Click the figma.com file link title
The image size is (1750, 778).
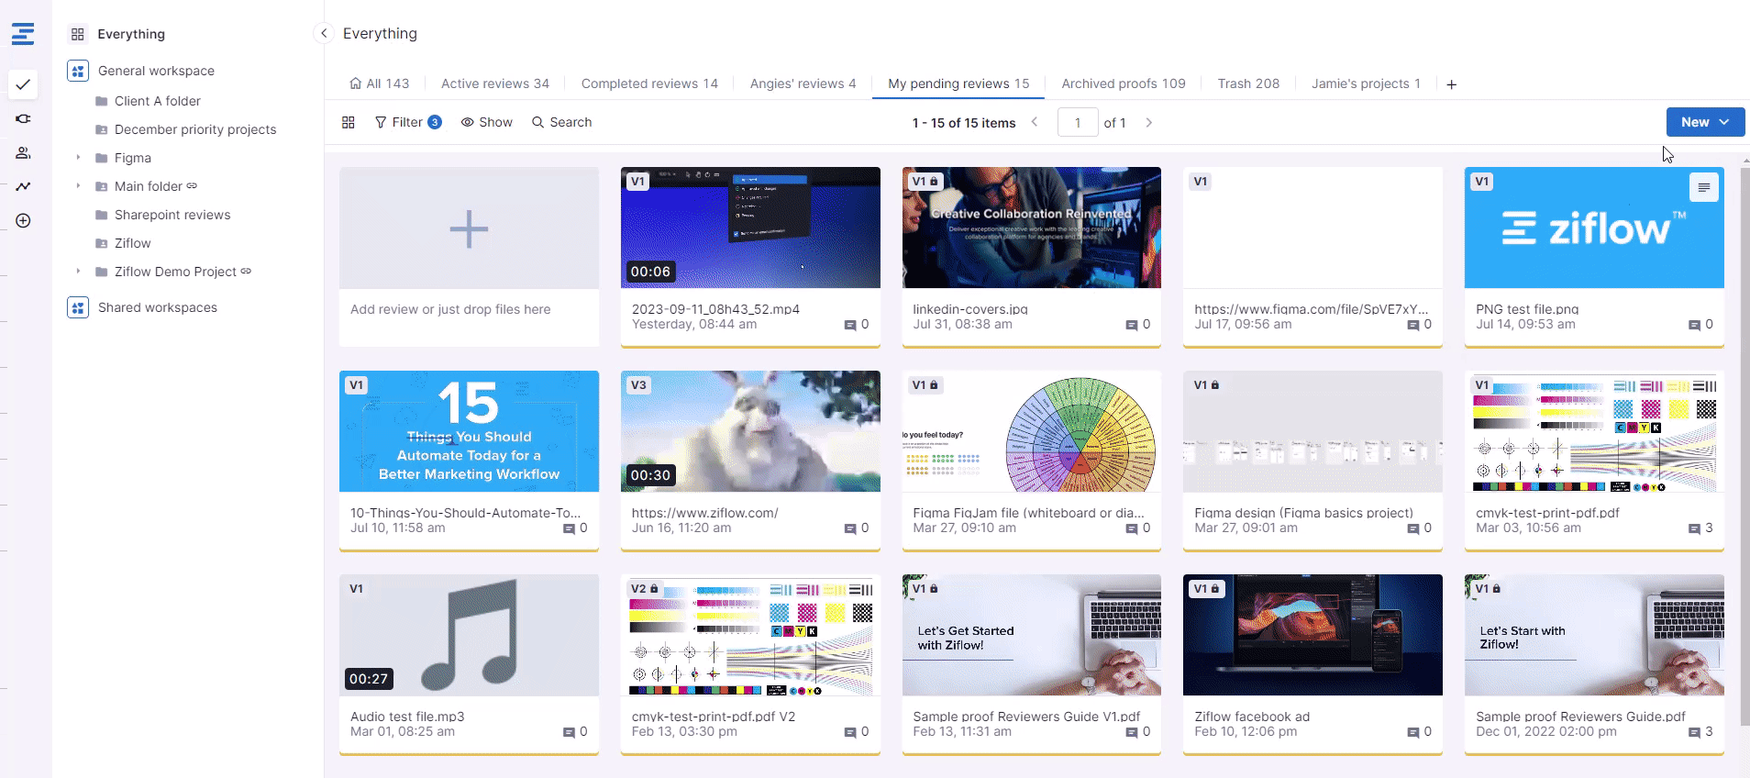(x=1311, y=309)
